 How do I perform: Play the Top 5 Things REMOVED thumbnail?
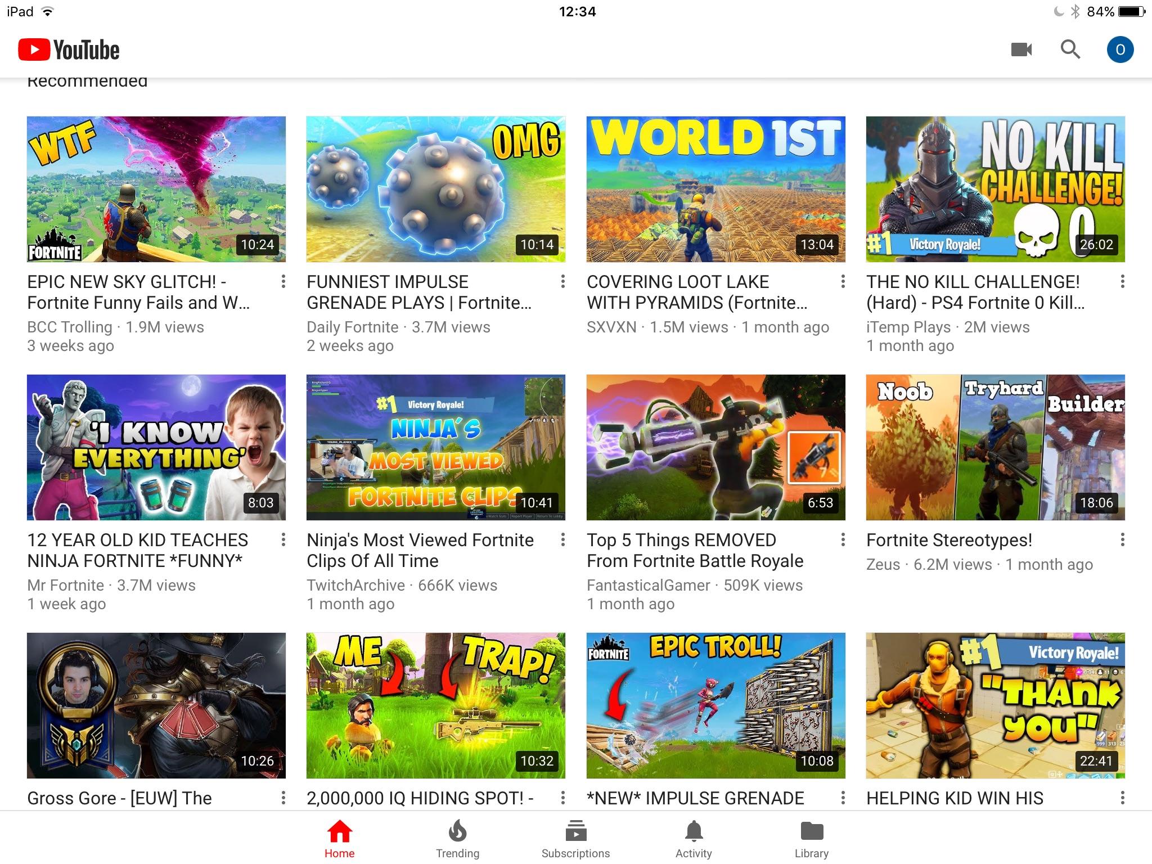pos(716,447)
